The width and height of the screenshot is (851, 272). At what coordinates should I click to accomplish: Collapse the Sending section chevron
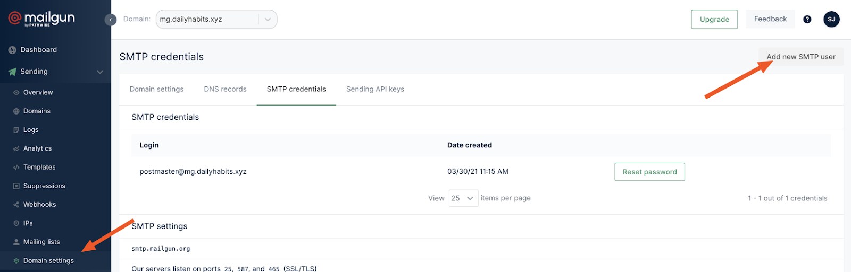tap(100, 72)
